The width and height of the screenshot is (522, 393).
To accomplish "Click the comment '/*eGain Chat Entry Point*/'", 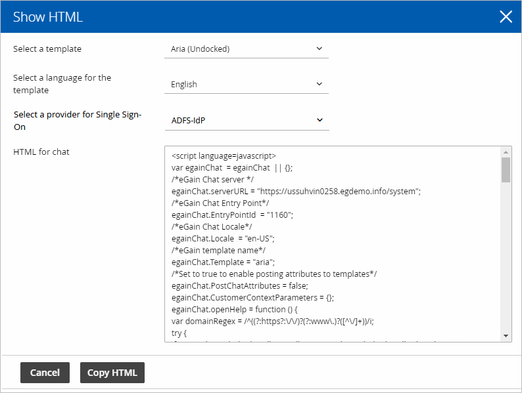I will tap(220, 203).
